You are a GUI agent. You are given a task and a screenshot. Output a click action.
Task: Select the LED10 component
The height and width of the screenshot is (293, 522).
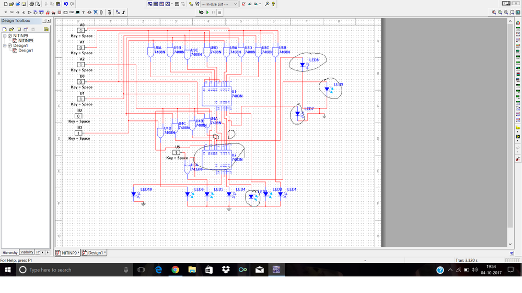coord(134,194)
